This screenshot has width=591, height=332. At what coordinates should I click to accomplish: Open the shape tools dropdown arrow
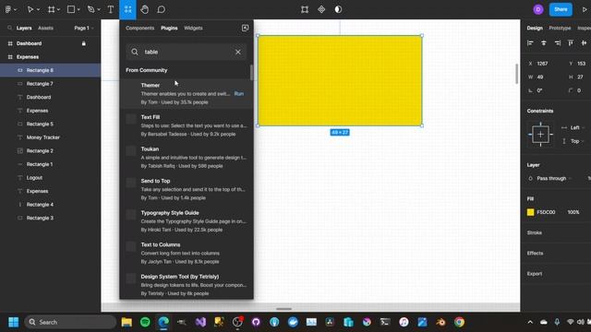pos(78,10)
